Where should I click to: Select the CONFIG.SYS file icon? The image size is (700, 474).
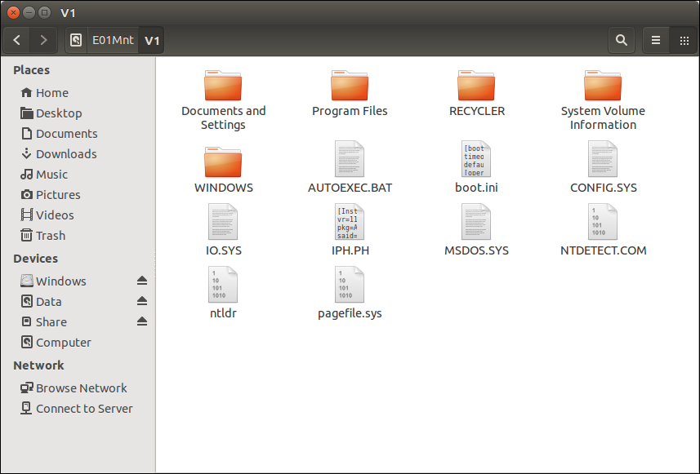(x=603, y=159)
